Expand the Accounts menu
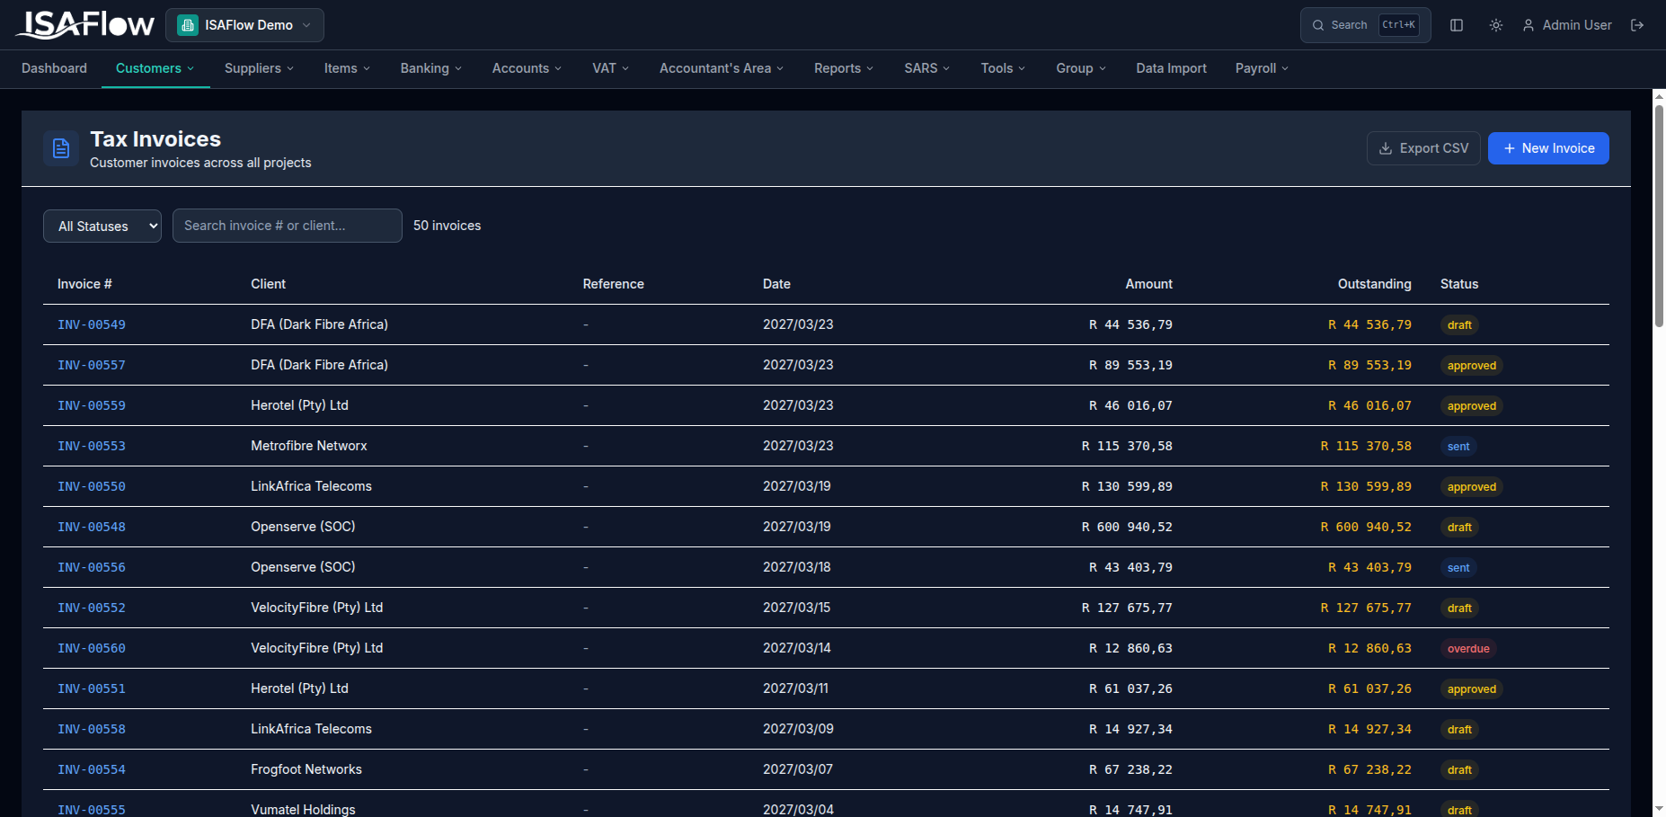The width and height of the screenshot is (1666, 817). [x=527, y=68]
